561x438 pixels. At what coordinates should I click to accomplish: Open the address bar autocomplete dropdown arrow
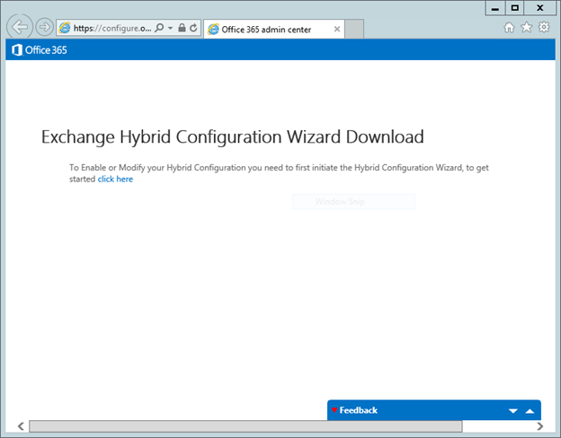[x=170, y=28]
